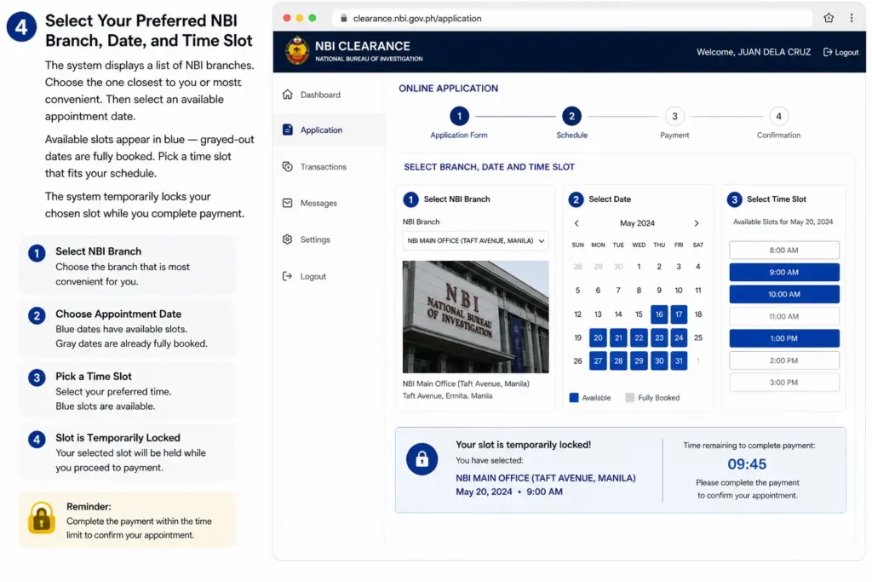
Task: Click the NBI Main Office building photo
Action: click(x=475, y=317)
